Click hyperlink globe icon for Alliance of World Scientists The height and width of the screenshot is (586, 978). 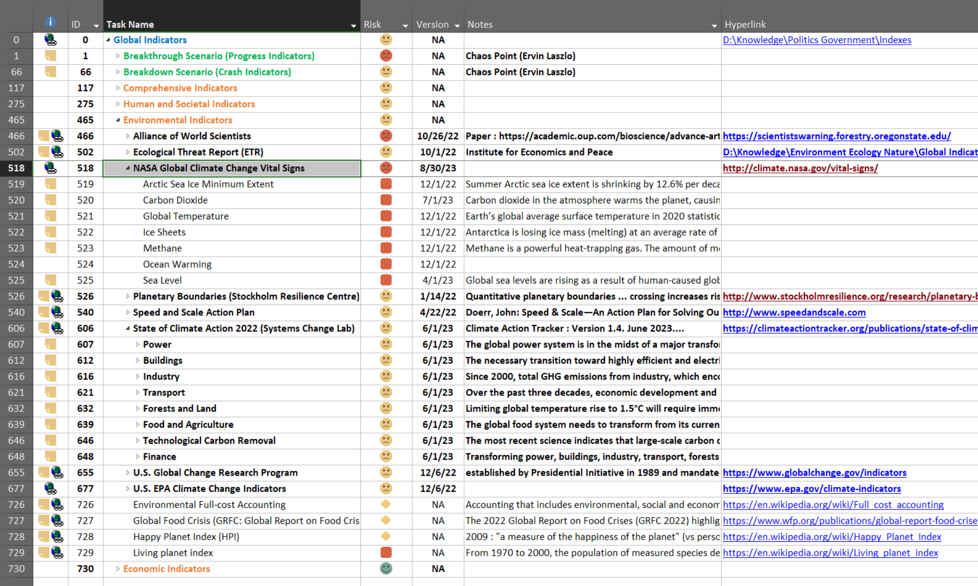click(x=57, y=136)
